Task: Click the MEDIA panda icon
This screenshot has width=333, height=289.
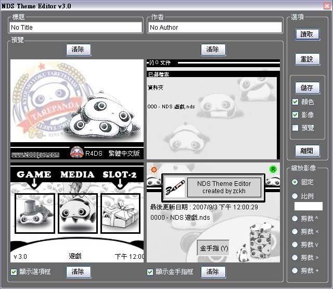Action: [x=78, y=213]
